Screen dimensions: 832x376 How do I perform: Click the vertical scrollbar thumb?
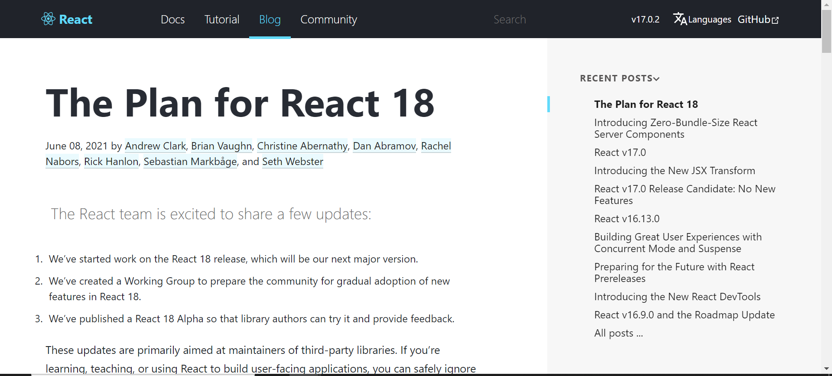[x=826, y=31]
